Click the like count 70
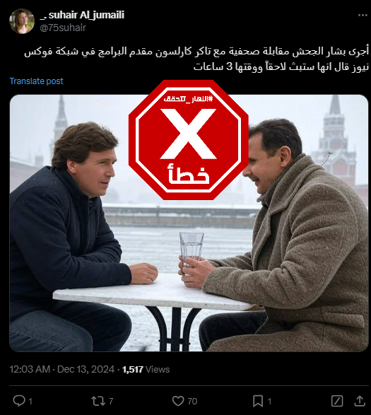The height and width of the screenshot is (415, 371). (x=192, y=402)
